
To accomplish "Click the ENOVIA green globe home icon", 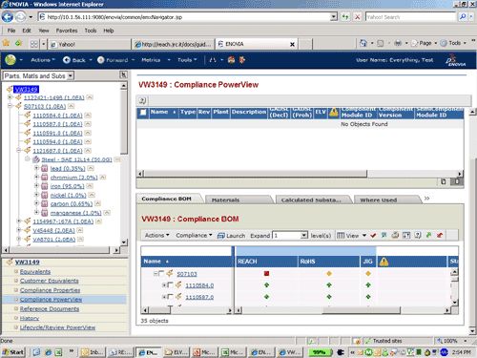I will 10,60.
